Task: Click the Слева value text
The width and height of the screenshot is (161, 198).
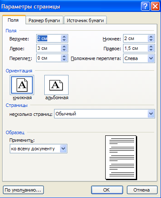Action: tap(131, 58)
